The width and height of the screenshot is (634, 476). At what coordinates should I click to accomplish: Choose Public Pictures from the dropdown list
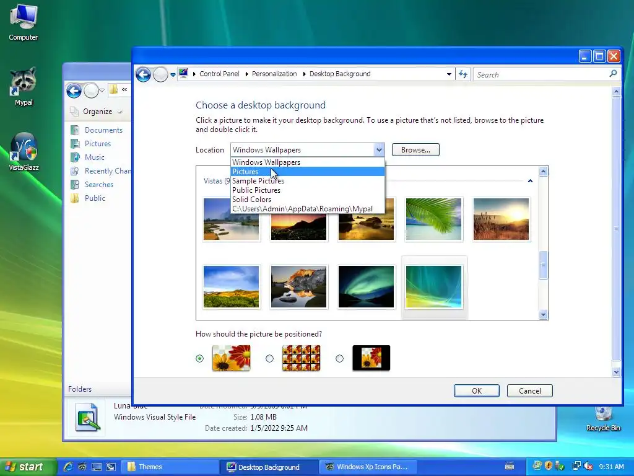coord(307,190)
